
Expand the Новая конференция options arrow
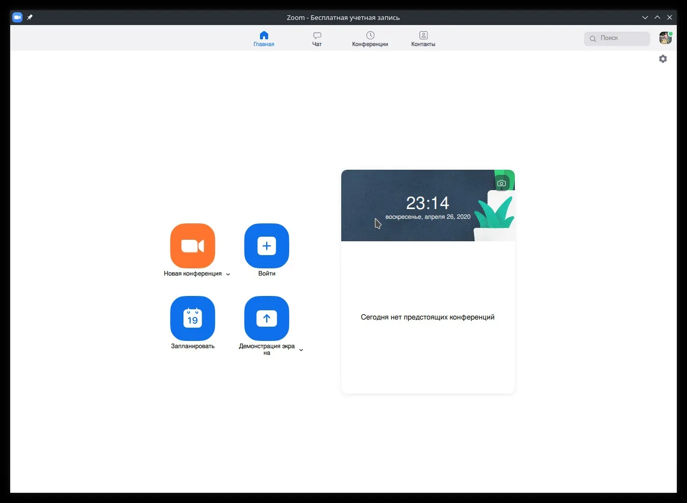pyautogui.click(x=228, y=275)
